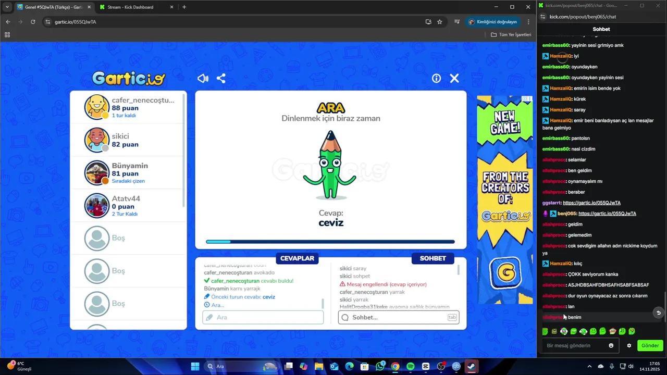The image size is (667, 375).
Task: Select sikici player avatar
Action: (97, 140)
